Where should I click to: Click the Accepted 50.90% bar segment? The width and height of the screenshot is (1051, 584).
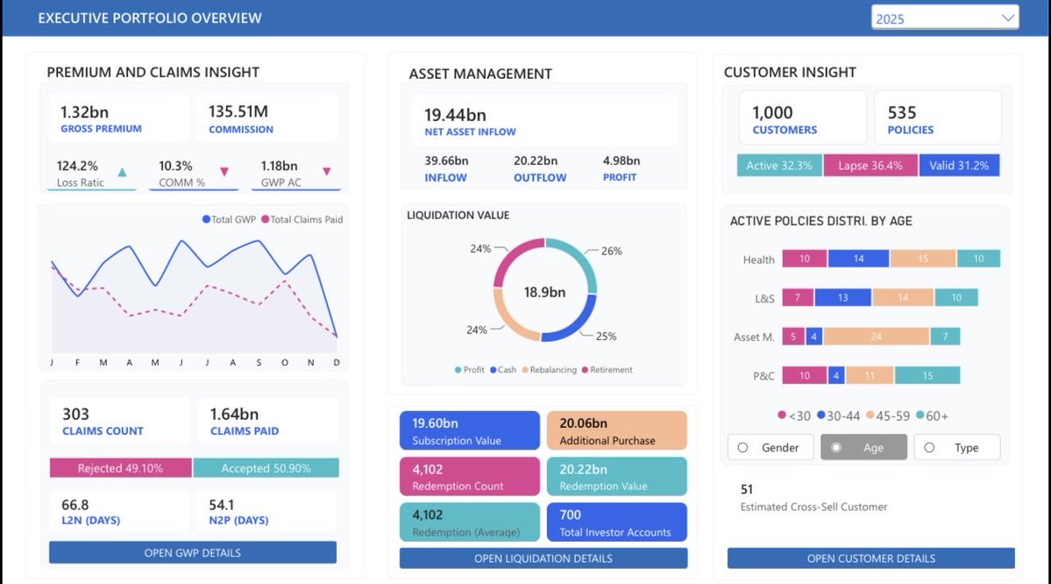266,468
